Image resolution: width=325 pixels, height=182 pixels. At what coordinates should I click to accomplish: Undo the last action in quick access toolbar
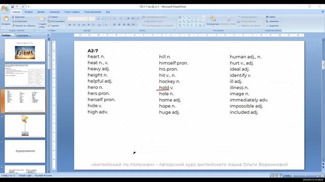(x=17, y=7)
